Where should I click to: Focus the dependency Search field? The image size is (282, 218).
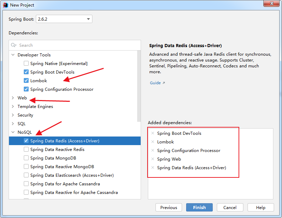[x=78, y=45]
